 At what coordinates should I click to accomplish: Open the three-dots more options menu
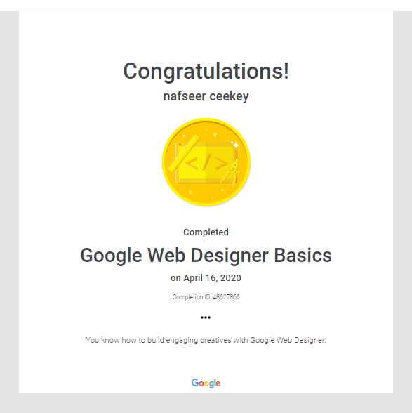tap(206, 317)
